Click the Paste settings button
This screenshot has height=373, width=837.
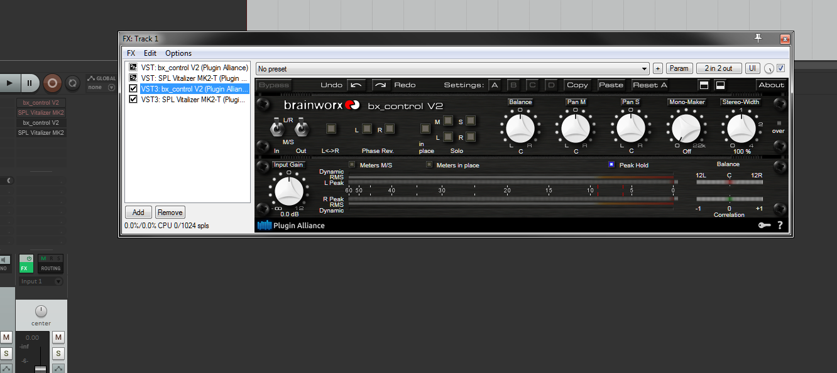point(611,85)
